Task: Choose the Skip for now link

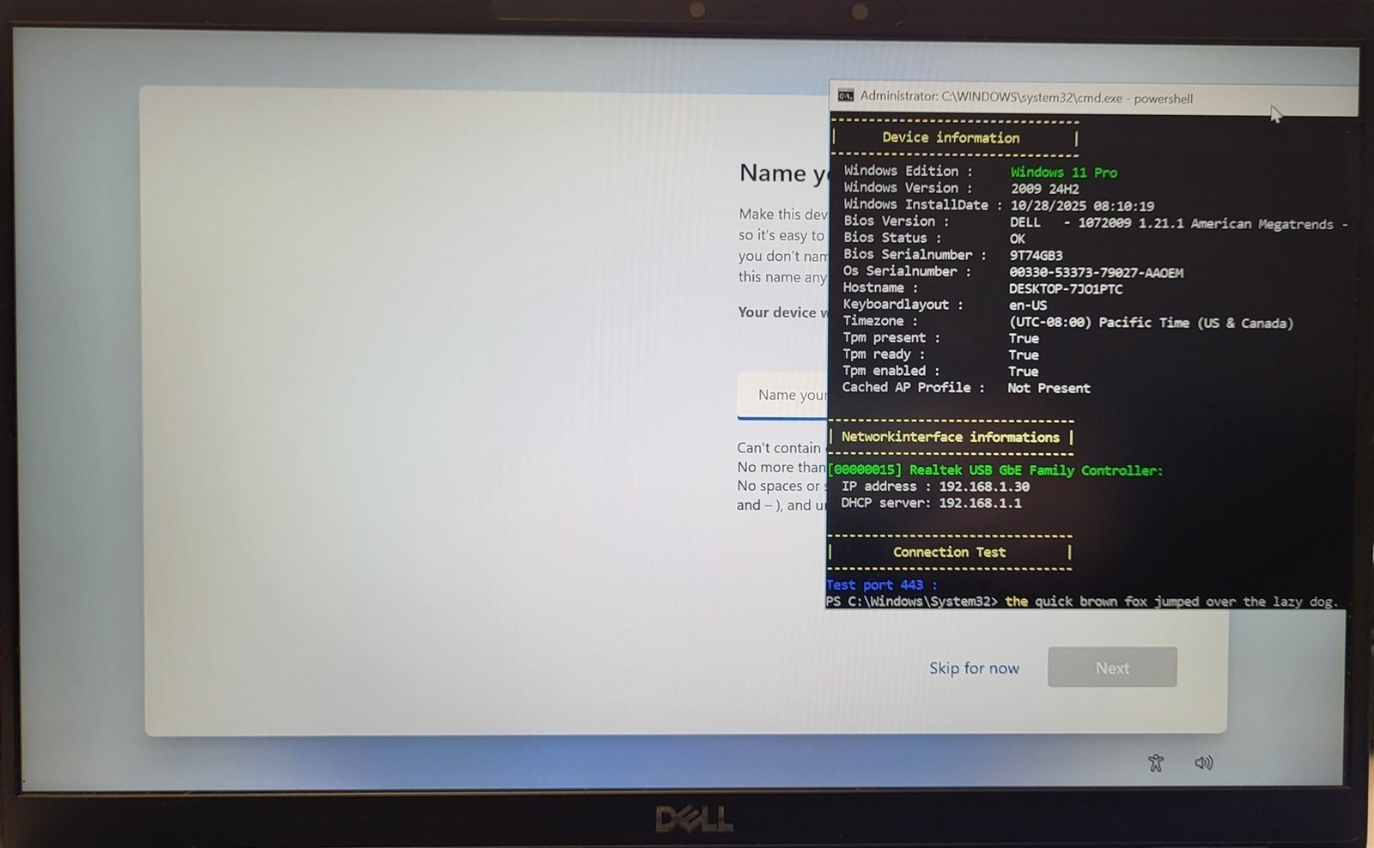Action: point(974,668)
